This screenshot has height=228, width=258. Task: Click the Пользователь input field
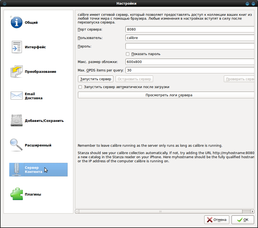coord(190,38)
